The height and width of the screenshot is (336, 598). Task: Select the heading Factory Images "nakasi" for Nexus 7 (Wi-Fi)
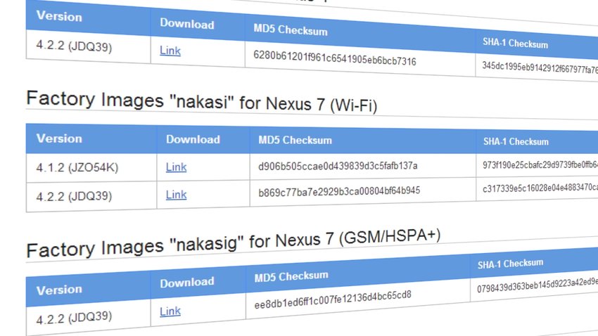coord(202,101)
